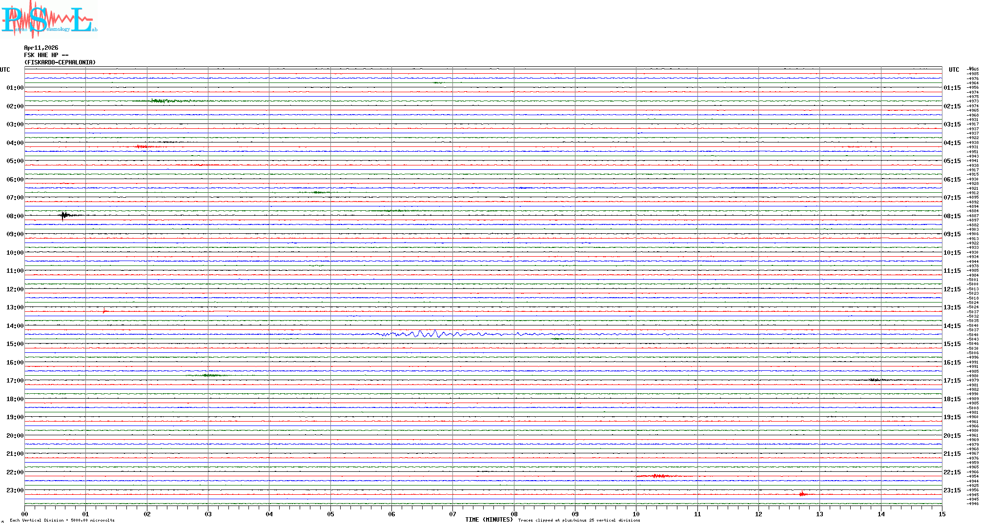Image resolution: width=981 pixels, height=527 pixels.
Task: Click the vertical division microvolts note
Action: pos(62,520)
